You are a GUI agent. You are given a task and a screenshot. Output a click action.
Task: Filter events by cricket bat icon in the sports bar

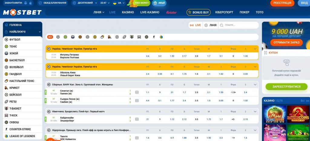click(x=110, y=37)
